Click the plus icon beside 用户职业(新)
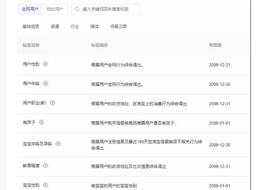The image size is (271, 190). click(x=53, y=103)
